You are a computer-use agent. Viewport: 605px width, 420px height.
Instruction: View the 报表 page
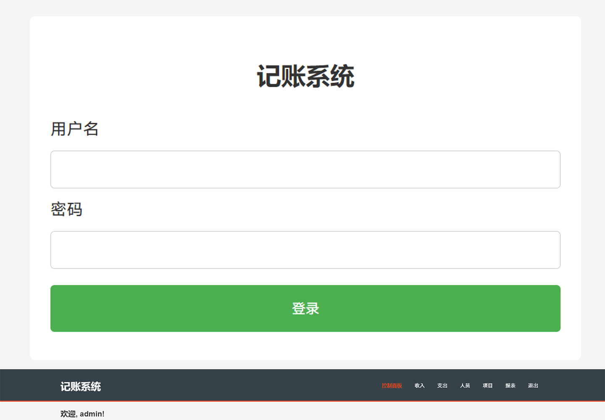tap(510, 386)
